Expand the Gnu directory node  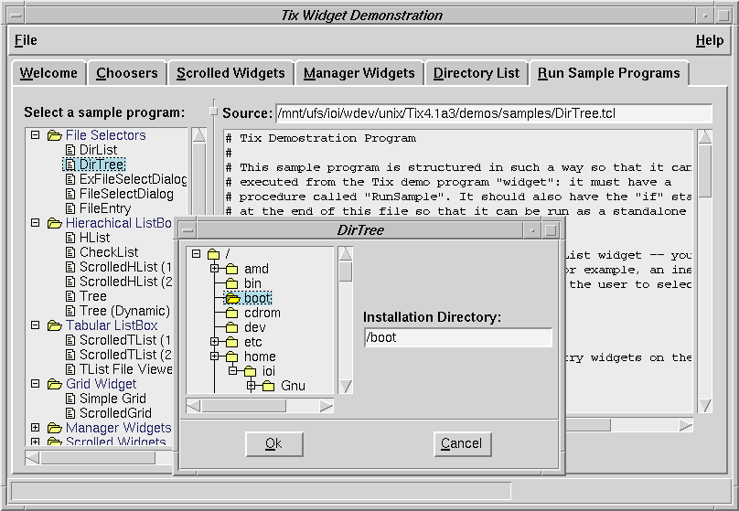point(251,385)
